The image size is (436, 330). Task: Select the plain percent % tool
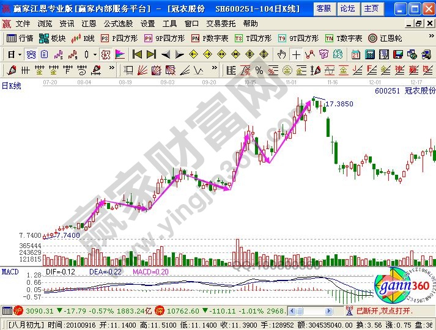tap(259, 70)
